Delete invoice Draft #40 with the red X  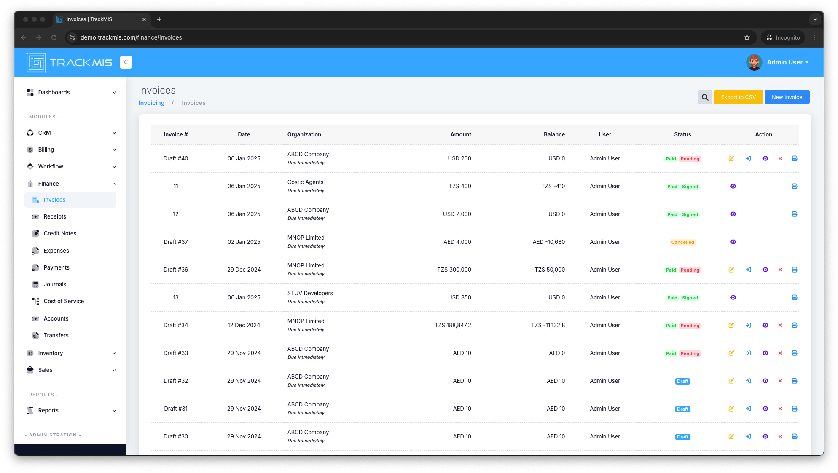[780, 158]
